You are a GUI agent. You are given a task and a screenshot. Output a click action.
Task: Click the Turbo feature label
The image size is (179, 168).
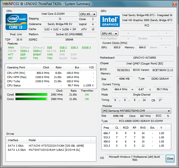point(74,58)
